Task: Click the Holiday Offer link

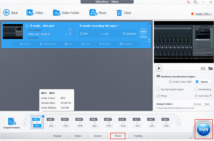Action: coord(204,14)
